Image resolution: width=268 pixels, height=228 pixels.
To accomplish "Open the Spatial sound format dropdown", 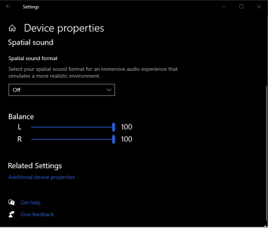I will [61, 90].
